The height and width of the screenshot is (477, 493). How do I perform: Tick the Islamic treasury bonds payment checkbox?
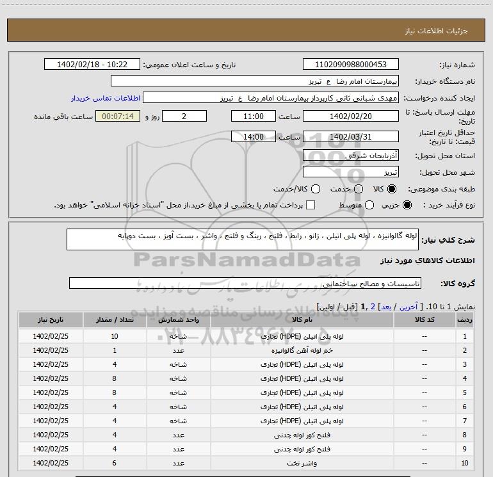tap(311, 205)
